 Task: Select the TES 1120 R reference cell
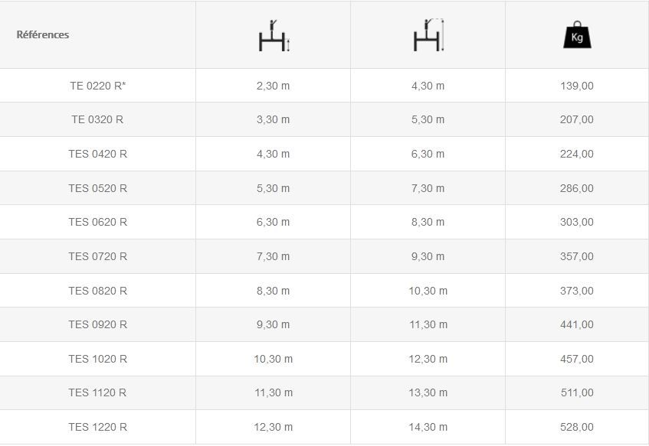click(97, 392)
